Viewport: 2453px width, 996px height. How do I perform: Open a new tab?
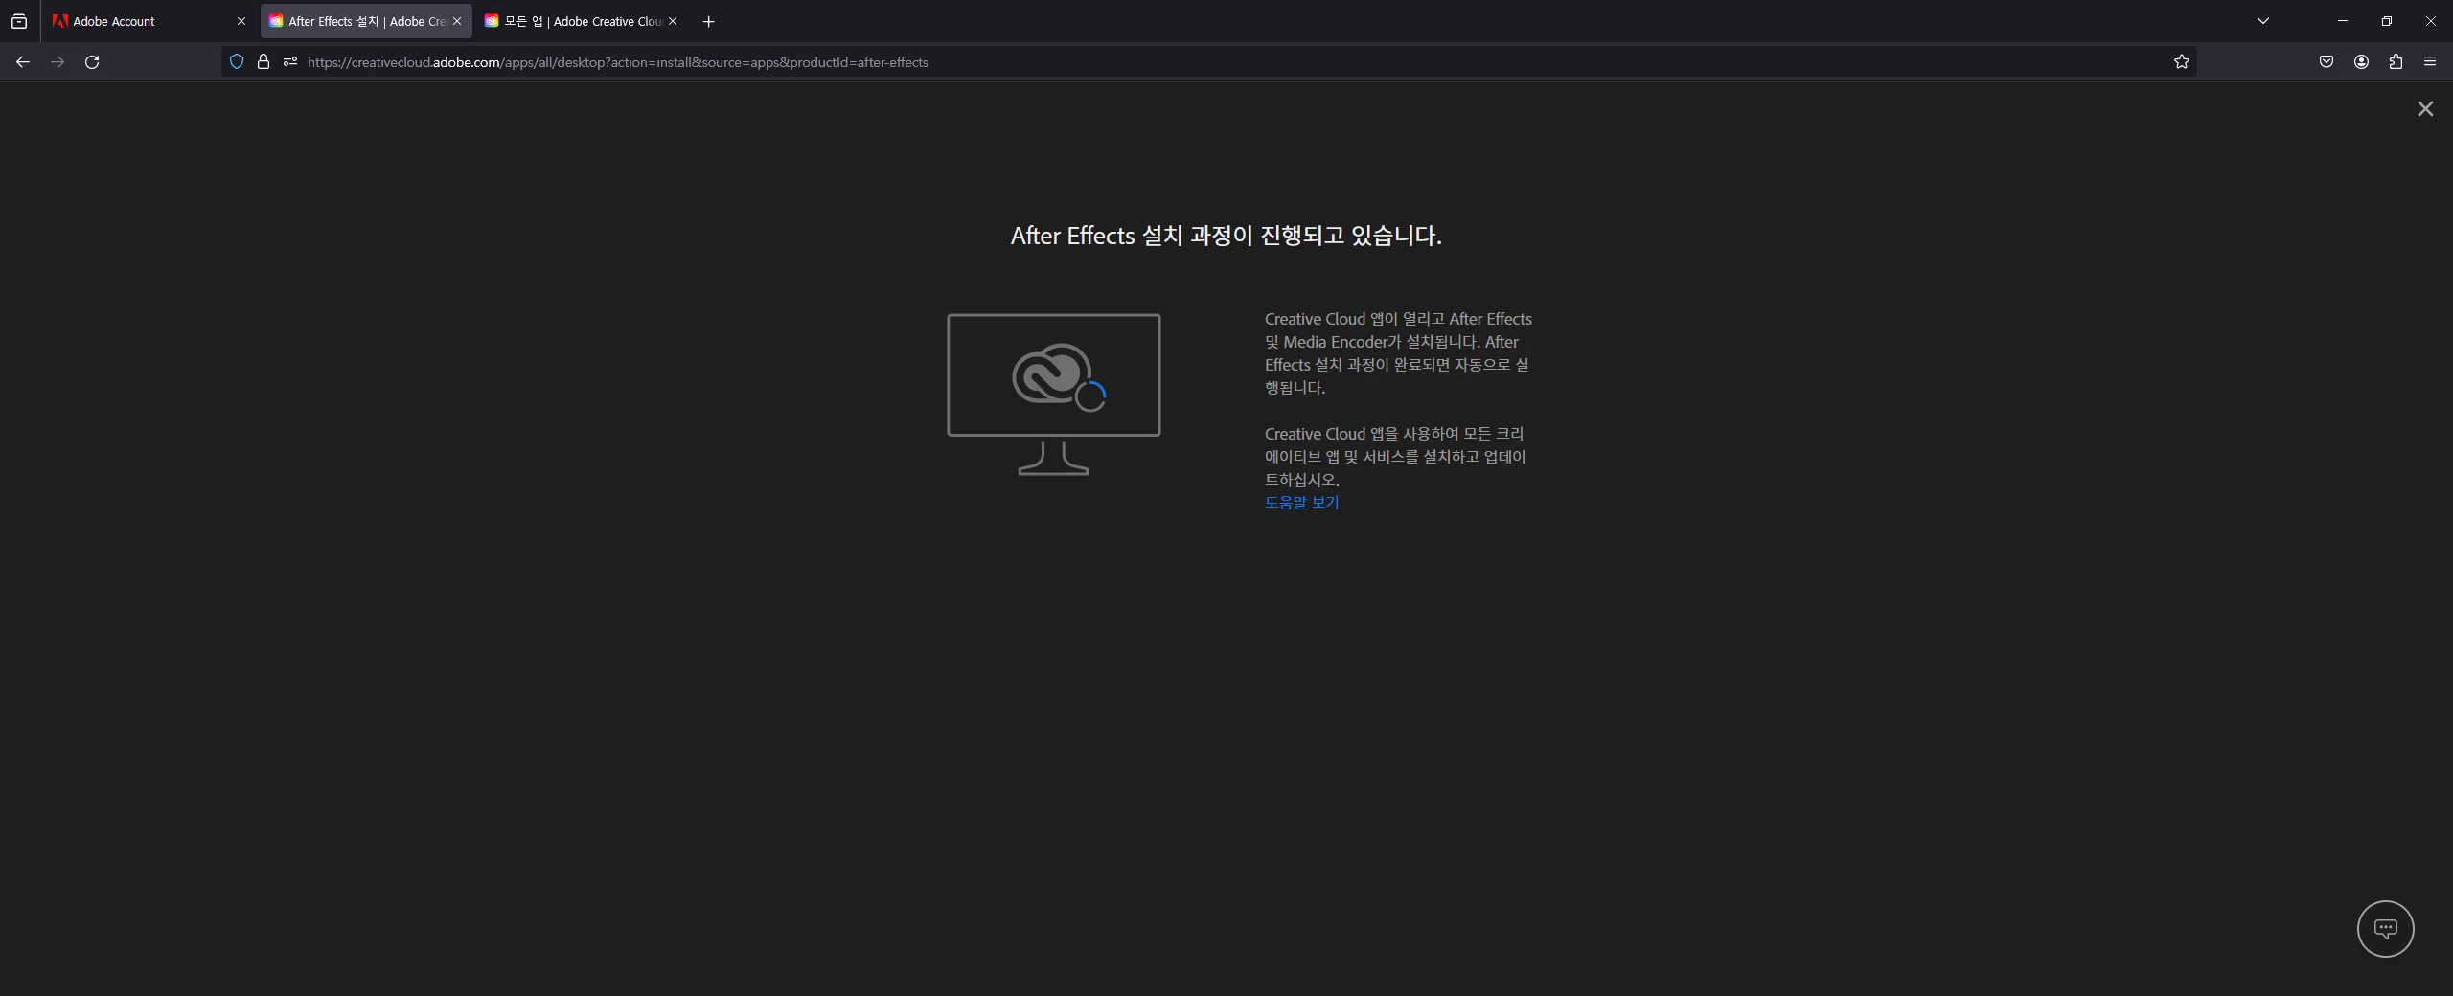[709, 21]
